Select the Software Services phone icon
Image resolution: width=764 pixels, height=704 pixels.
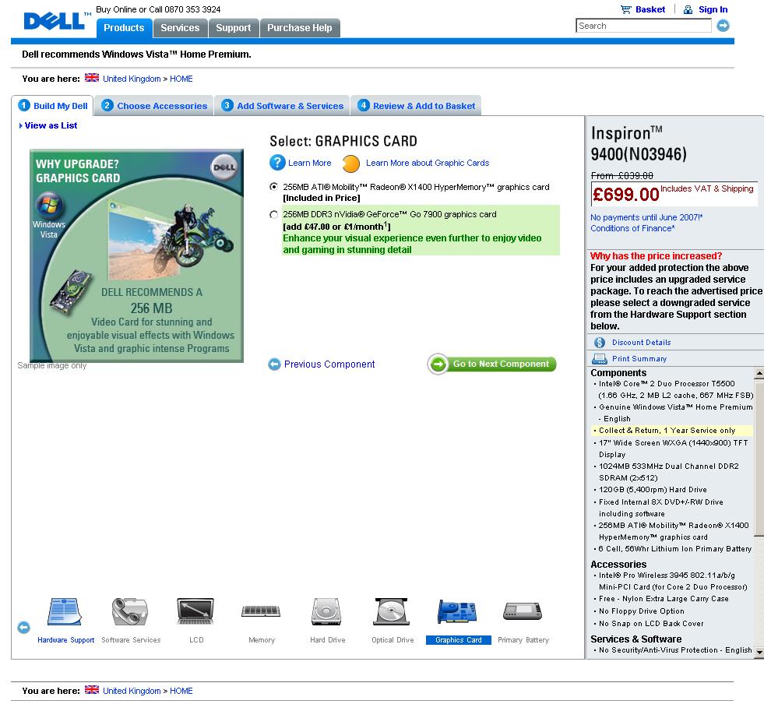click(129, 612)
